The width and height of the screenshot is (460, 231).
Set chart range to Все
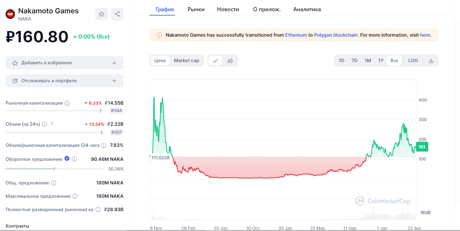coord(394,61)
